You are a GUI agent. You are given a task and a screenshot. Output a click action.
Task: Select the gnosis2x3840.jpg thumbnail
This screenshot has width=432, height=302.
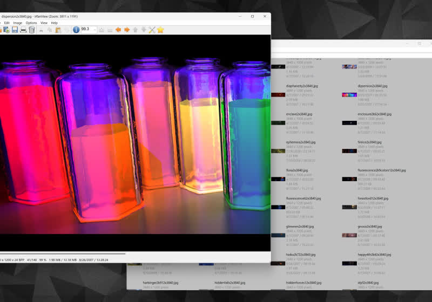pos(349,235)
